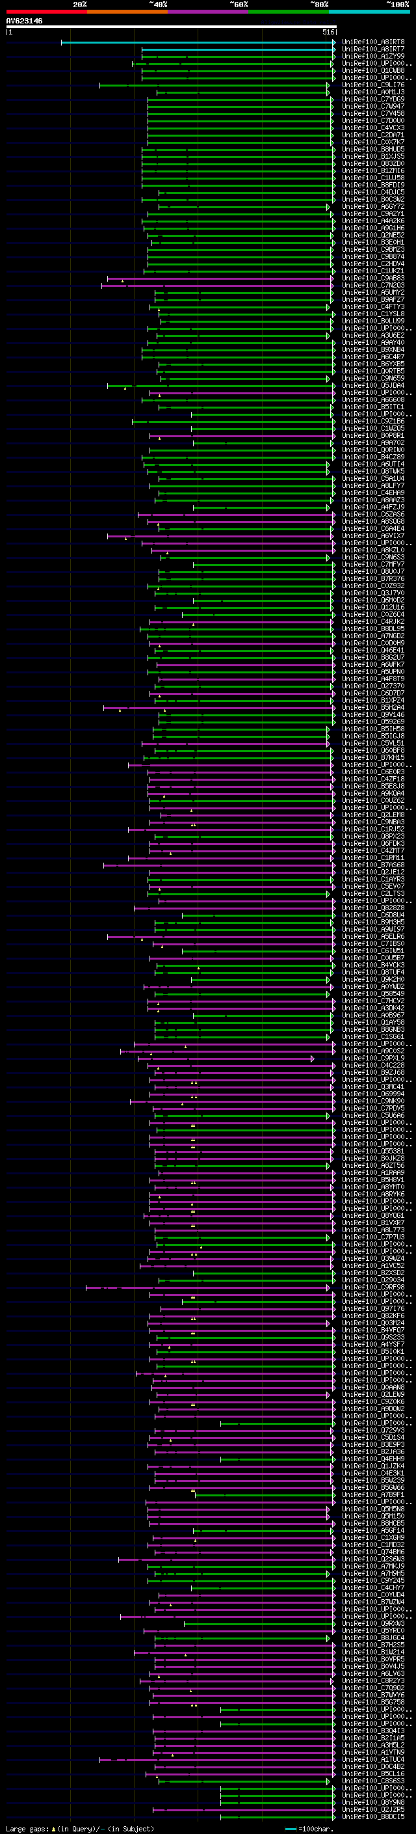Viewport: 416px width, 1834px height.
Task: Open hit UniRef100_A8IRT7
Action: (373, 49)
